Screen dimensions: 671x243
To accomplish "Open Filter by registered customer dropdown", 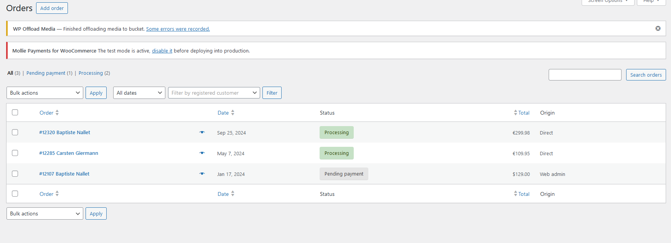I will 214,93.
